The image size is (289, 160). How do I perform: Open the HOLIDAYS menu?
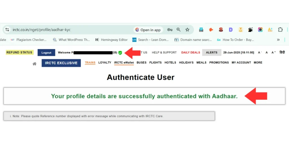[186, 63]
